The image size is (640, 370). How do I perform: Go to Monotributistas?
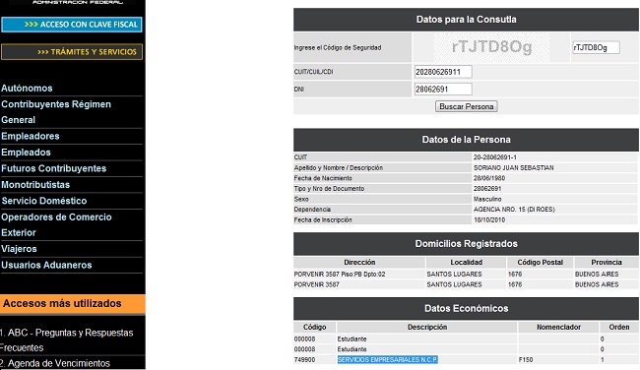(35, 184)
